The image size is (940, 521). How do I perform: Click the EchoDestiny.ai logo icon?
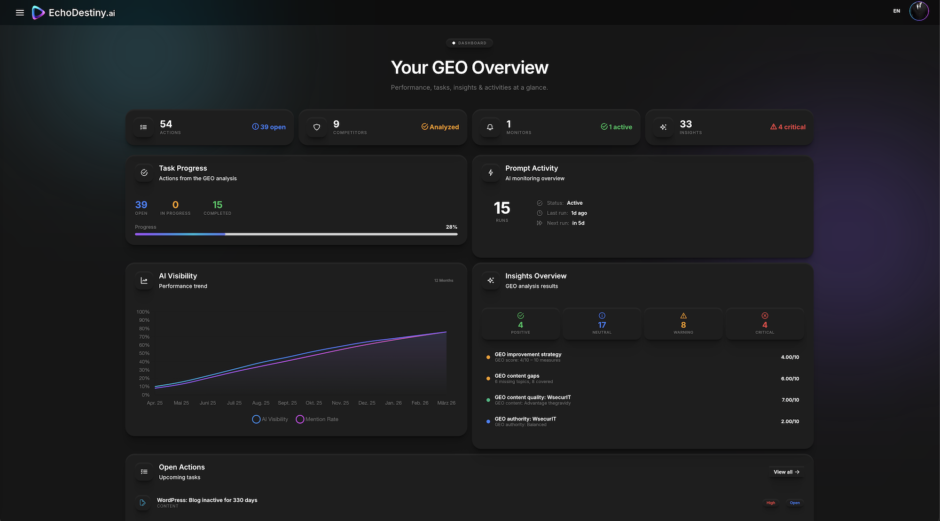(x=37, y=12)
